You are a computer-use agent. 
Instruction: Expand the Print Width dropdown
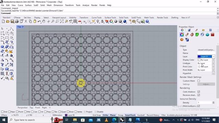pos(213,70)
